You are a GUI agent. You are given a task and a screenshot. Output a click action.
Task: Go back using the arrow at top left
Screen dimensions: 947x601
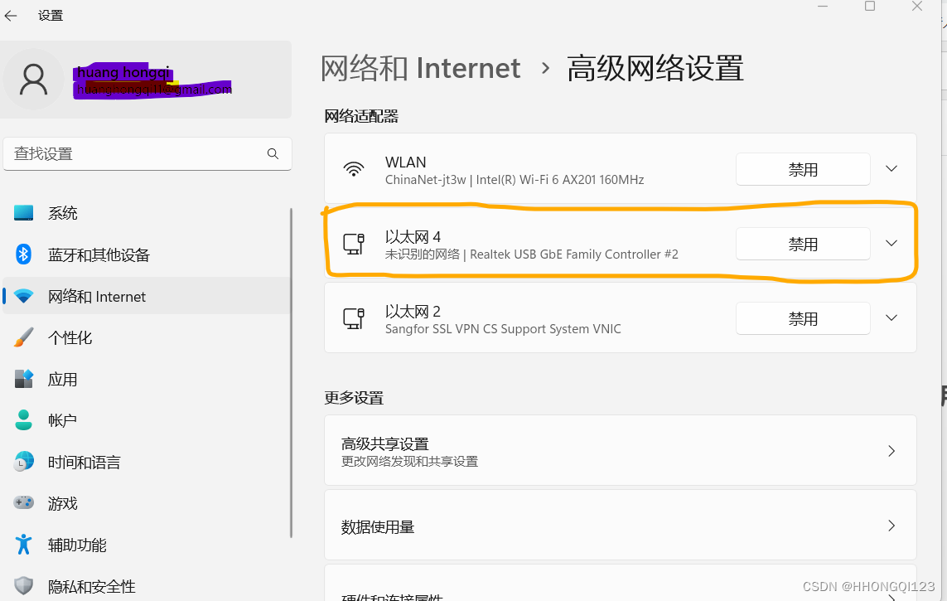pyautogui.click(x=12, y=15)
